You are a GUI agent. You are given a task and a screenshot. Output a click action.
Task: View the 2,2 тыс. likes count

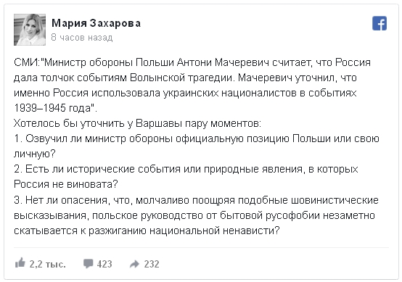tap(47, 264)
